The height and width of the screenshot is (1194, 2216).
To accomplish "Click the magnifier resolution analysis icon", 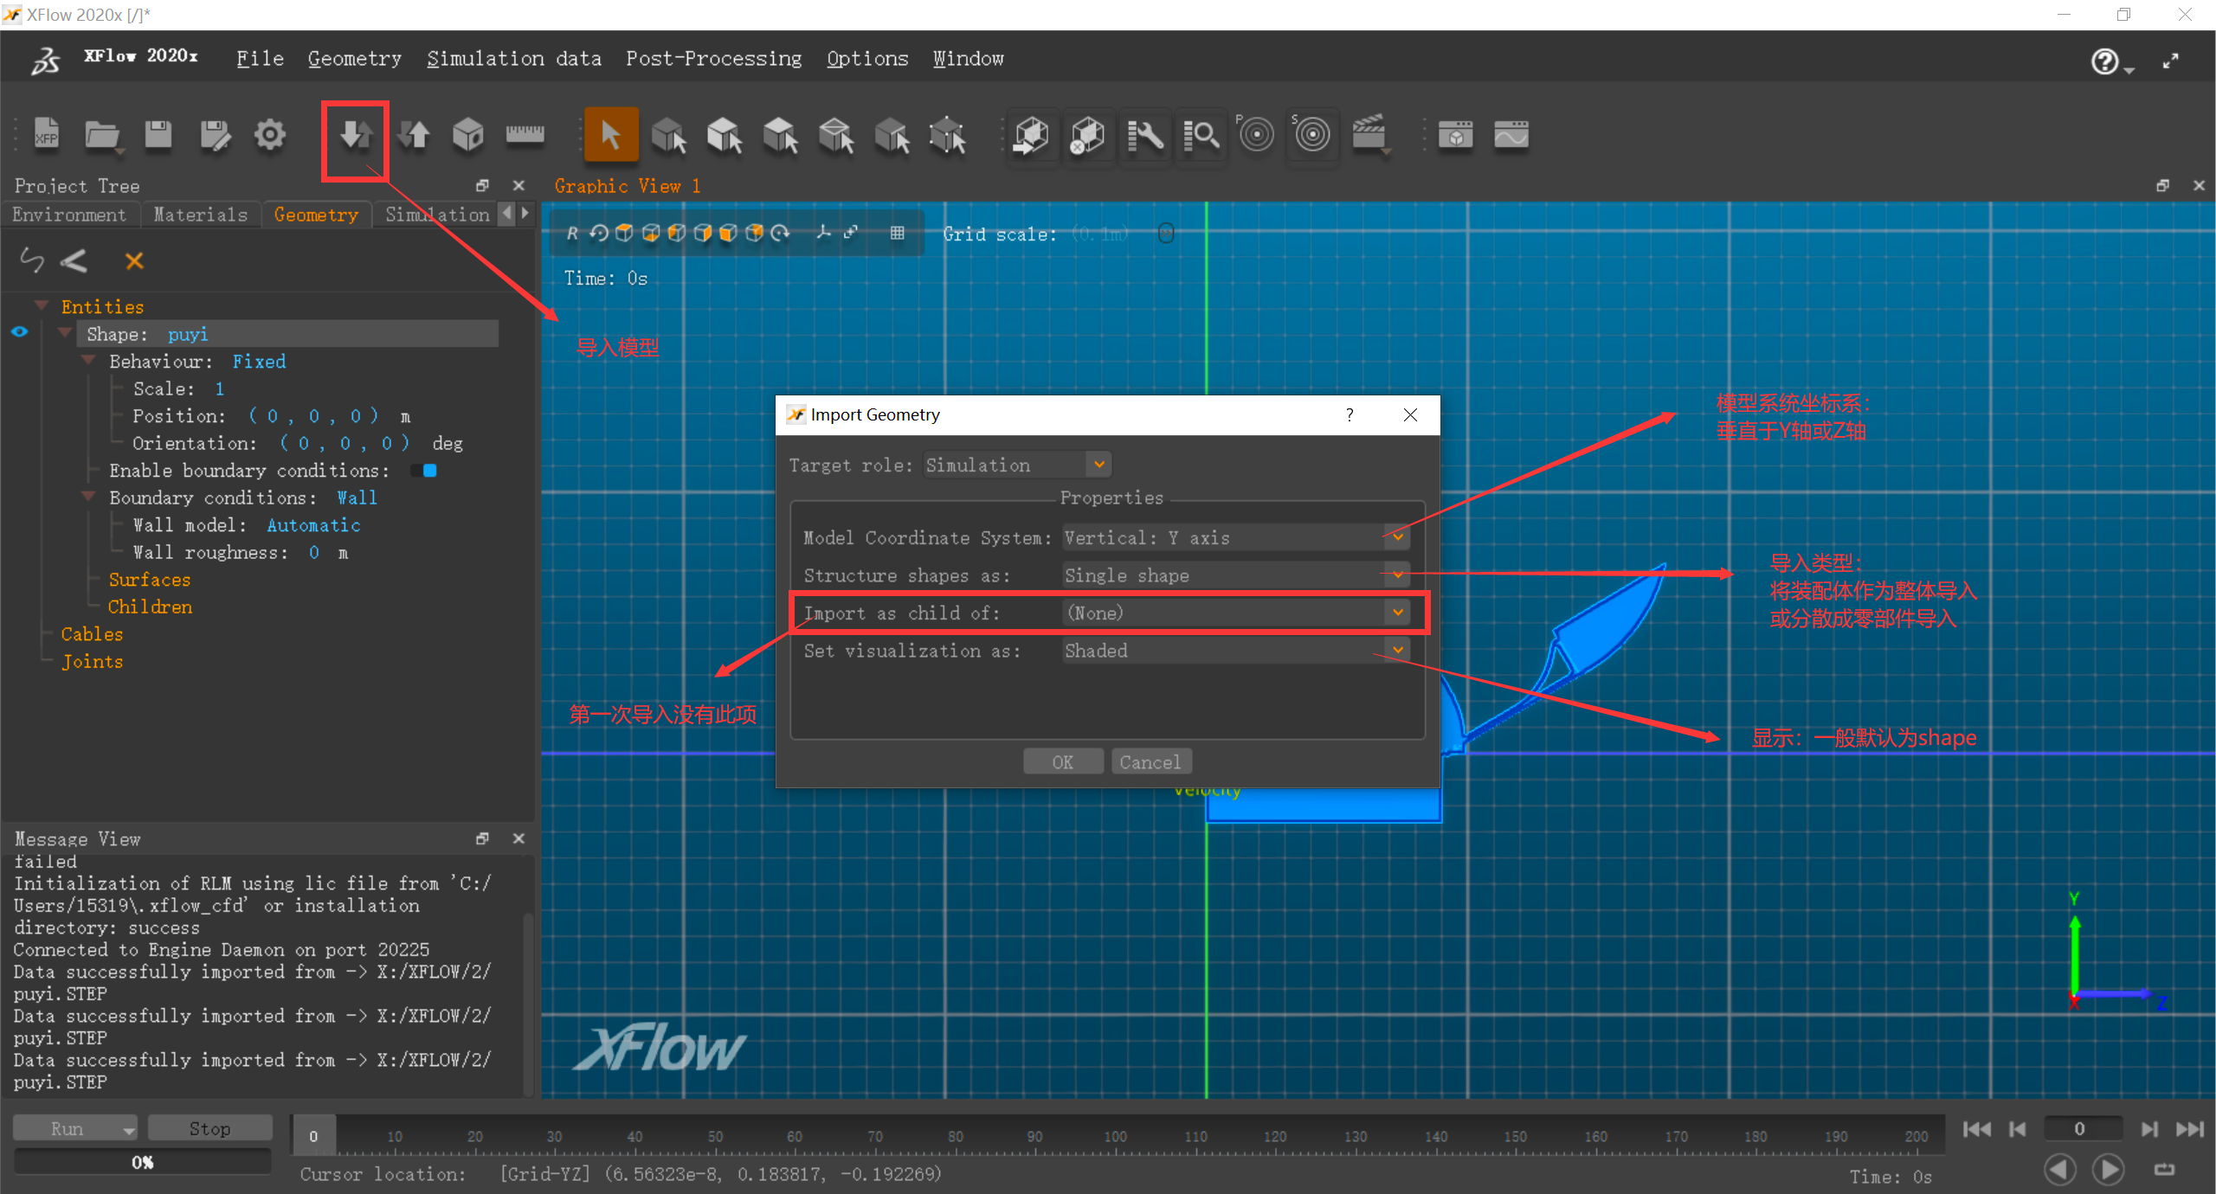I will [x=1203, y=136].
